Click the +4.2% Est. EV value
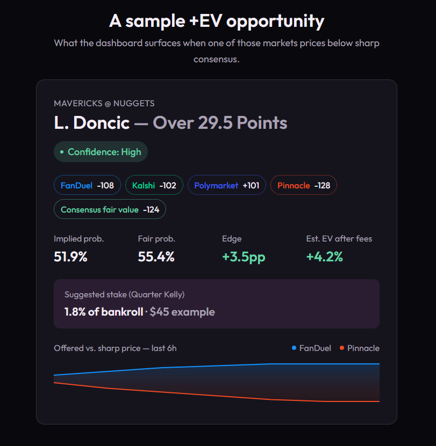The height and width of the screenshot is (446, 436). click(x=325, y=257)
